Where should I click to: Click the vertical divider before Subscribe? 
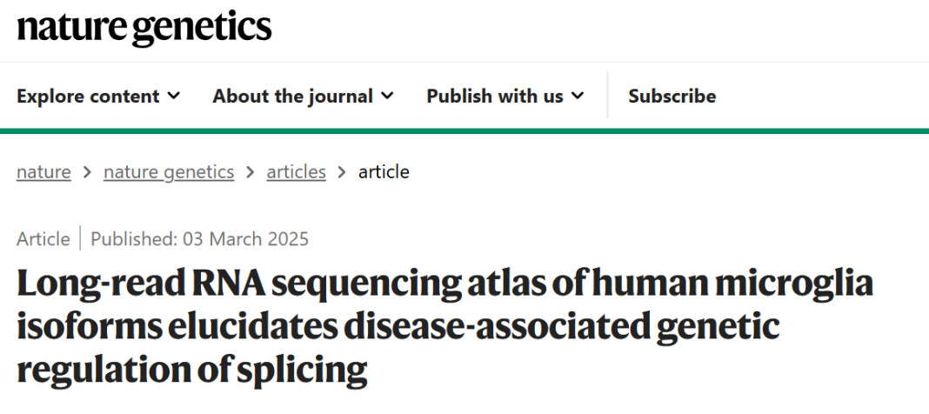point(607,96)
